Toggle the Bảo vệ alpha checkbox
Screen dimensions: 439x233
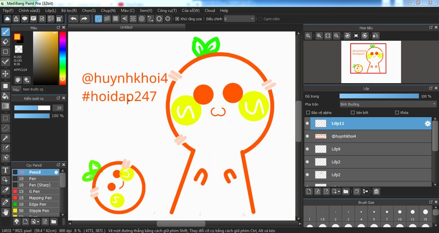point(308,113)
